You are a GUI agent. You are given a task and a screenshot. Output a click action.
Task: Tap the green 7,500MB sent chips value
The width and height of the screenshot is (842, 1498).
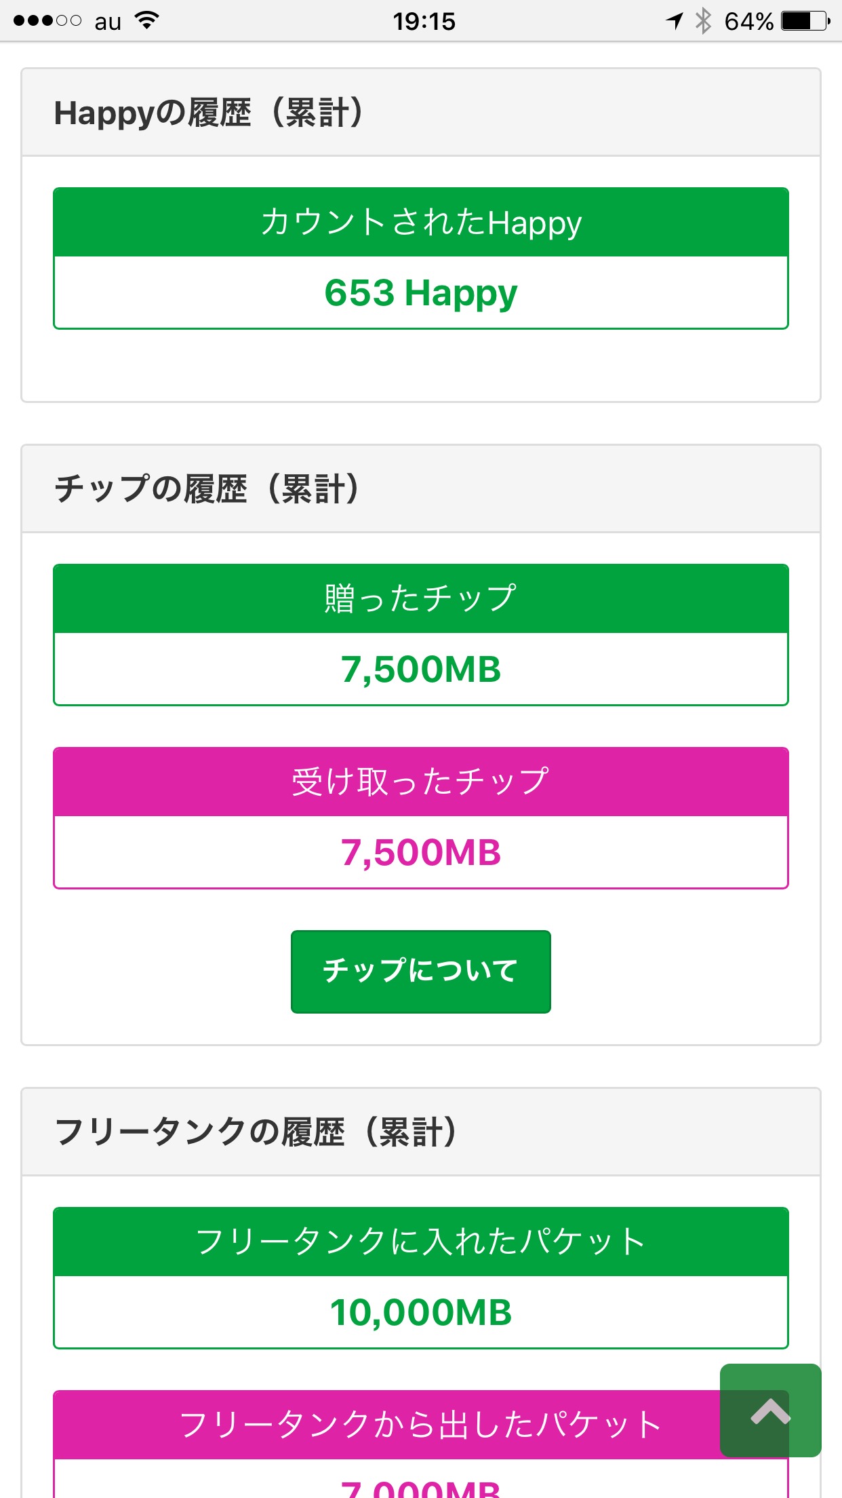pyautogui.click(x=420, y=670)
